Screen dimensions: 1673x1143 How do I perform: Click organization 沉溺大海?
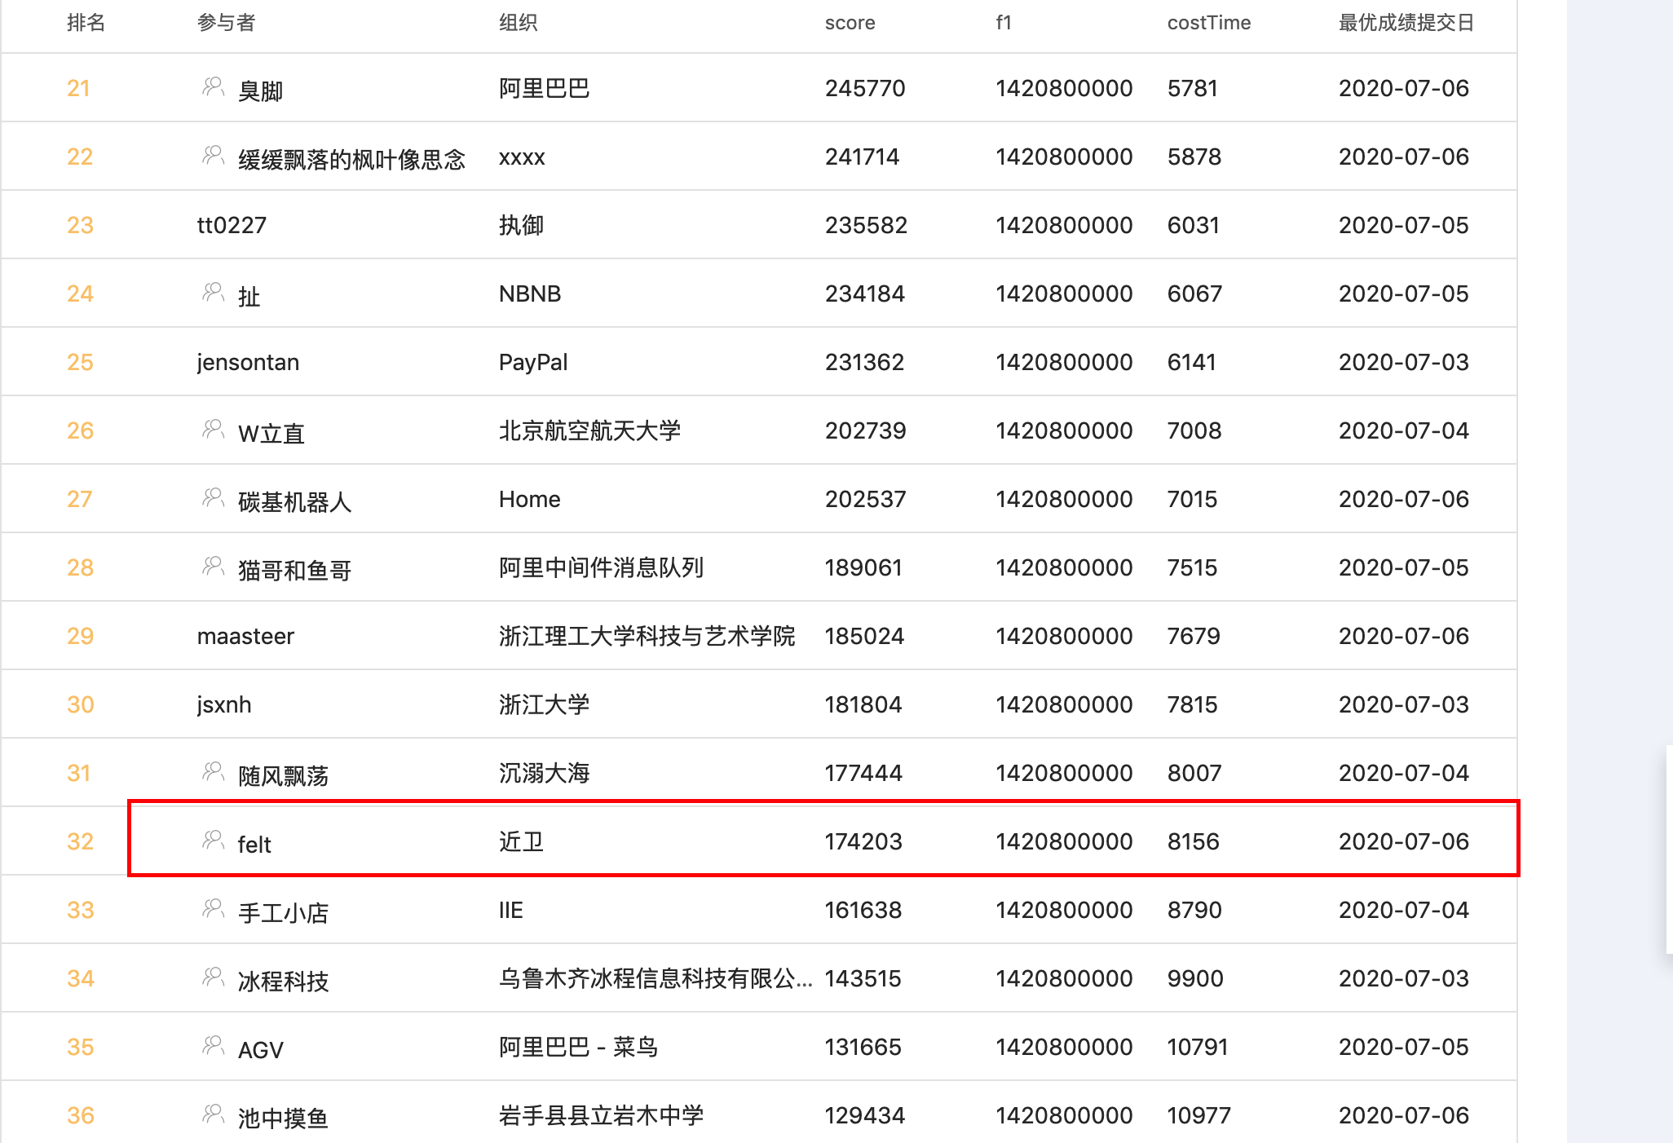pos(545,773)
